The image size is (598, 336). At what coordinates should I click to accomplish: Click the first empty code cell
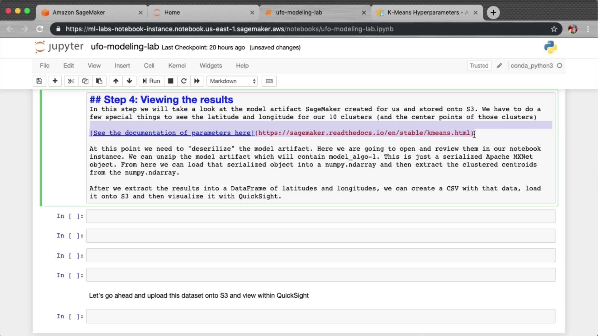(320, 216)
